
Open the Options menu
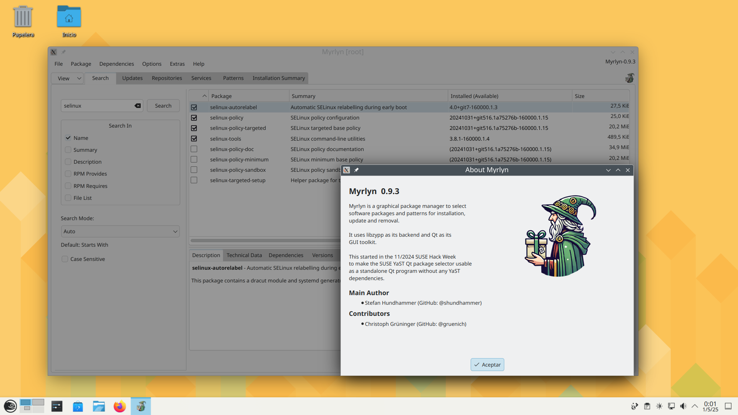(x=152, y=64)
